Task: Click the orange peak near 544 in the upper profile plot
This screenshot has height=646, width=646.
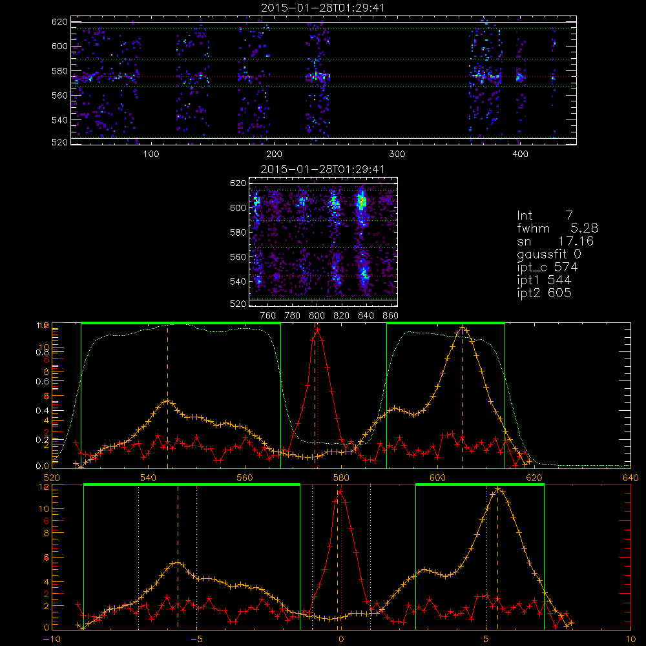Action: tap(167, 401)
